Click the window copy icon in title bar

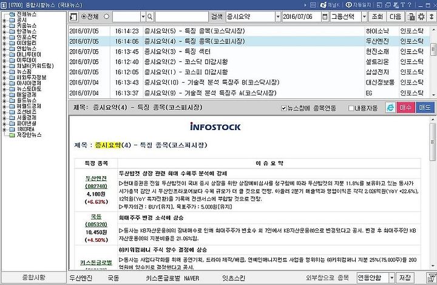388,5
